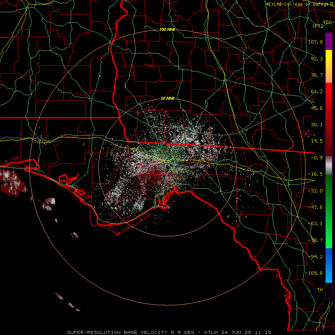335x335 pixels.
Task: Click the -78.7 legend value
Action: 315,240
